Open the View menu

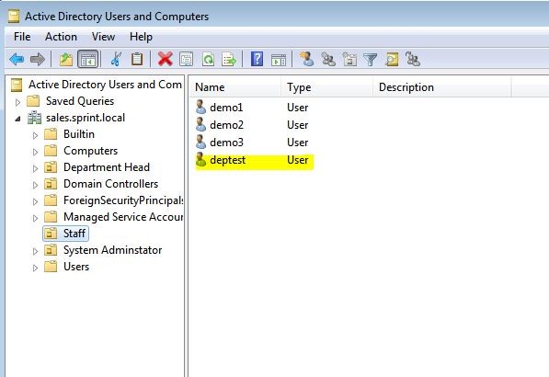103,37
